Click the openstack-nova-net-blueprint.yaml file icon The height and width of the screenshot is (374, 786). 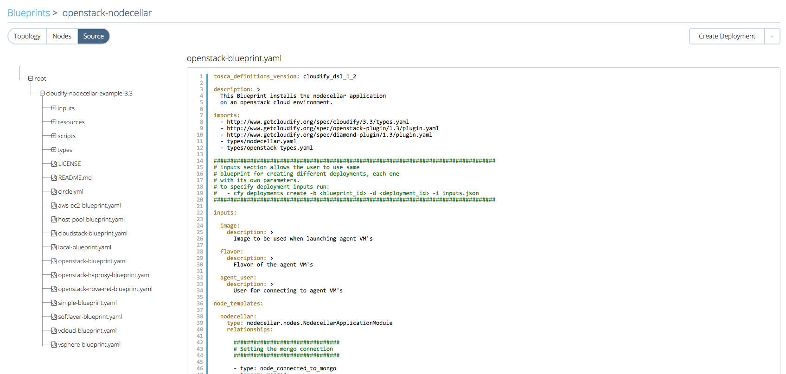54,289
